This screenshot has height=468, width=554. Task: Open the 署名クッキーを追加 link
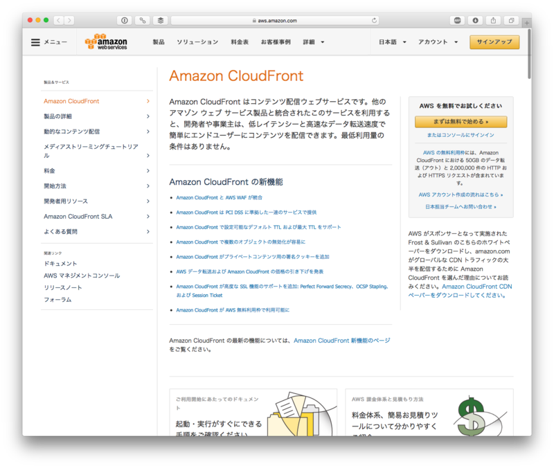pyautogui.click(x=253, y=257)
